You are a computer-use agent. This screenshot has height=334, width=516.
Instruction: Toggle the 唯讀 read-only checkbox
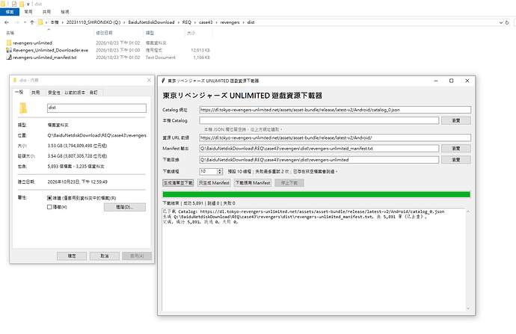(x=49, y=198)
